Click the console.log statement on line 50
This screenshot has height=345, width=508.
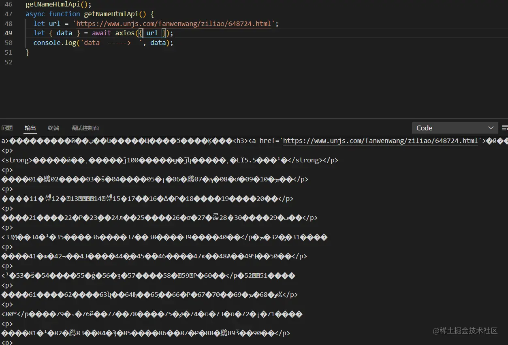coord(103,43)
